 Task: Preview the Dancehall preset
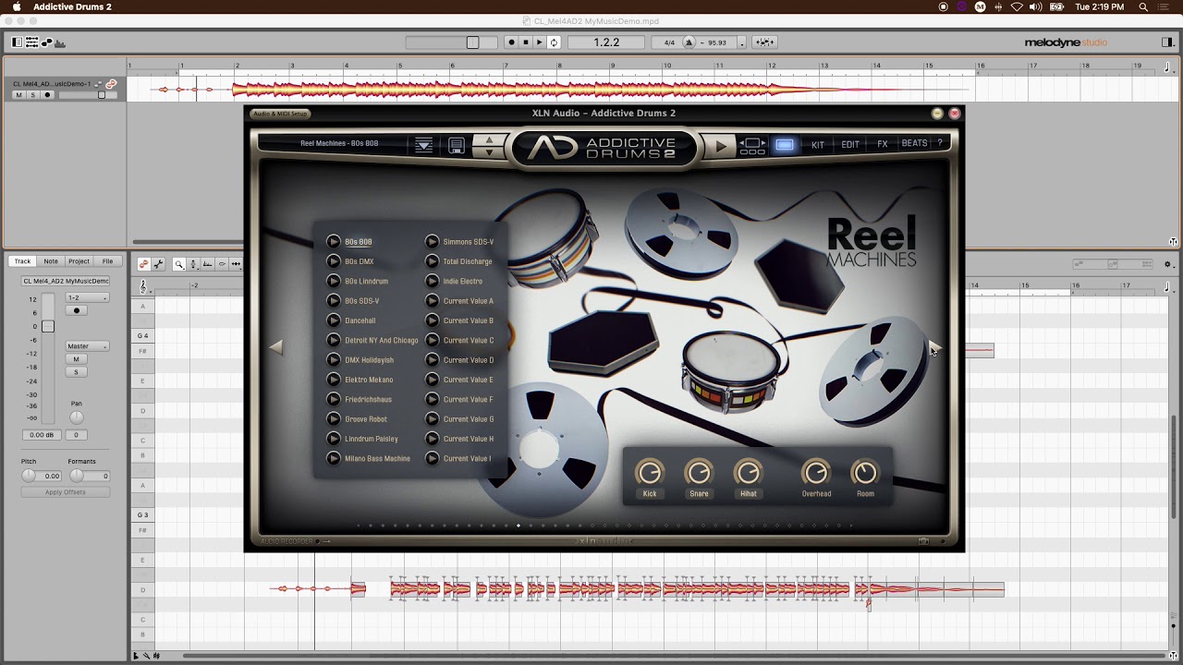[x=334, y=320]
